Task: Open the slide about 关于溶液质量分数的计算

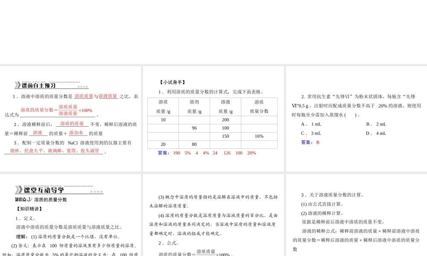Action: 357,215
